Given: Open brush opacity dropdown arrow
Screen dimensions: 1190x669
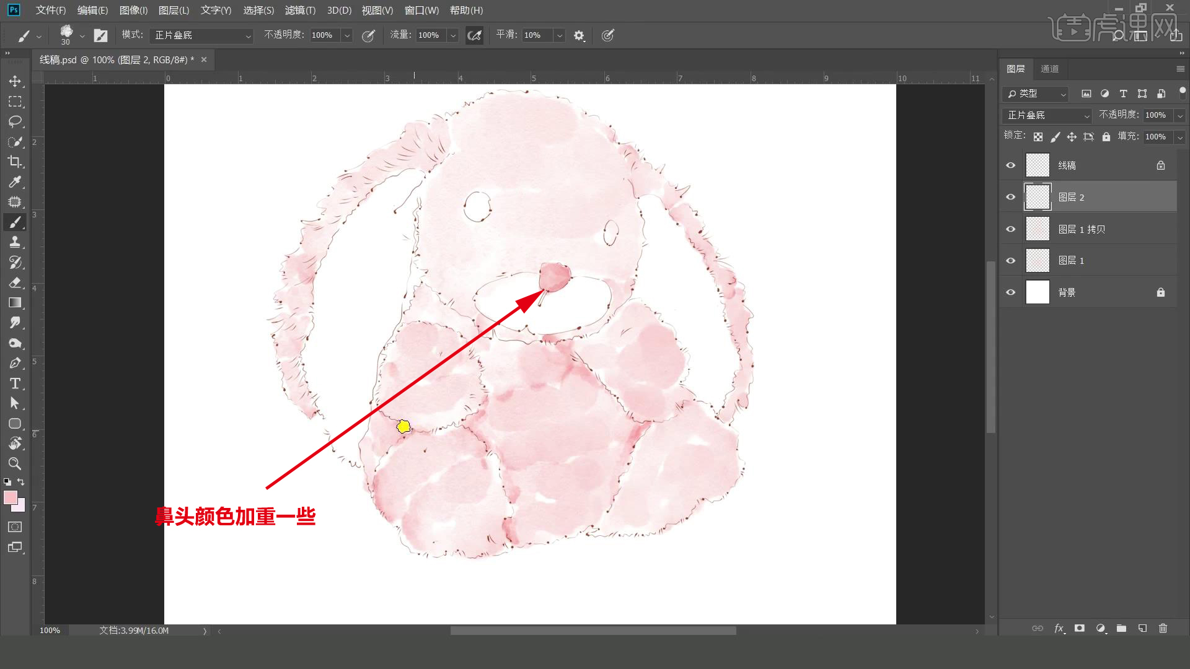Looking at the screenshot, I should click(x=347, y=35).
